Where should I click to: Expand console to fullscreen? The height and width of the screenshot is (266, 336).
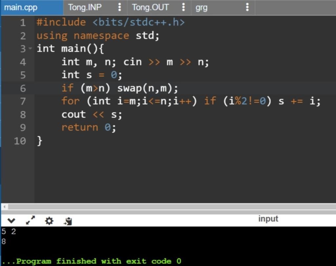click(30, 220)
